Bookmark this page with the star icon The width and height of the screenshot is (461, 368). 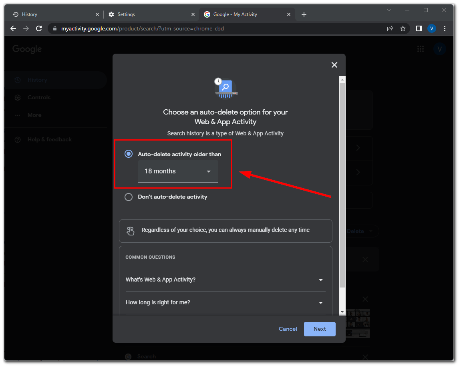pyautogui.click(x=403, y=28)
